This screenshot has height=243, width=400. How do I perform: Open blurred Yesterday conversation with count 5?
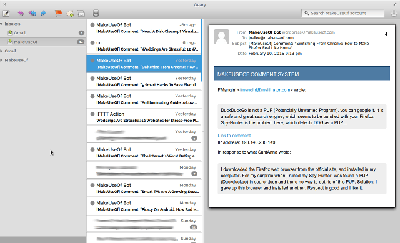144,135
